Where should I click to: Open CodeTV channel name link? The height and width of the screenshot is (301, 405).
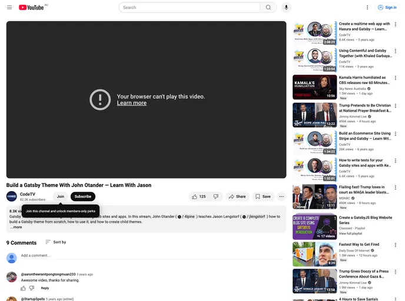pos(28,194)
